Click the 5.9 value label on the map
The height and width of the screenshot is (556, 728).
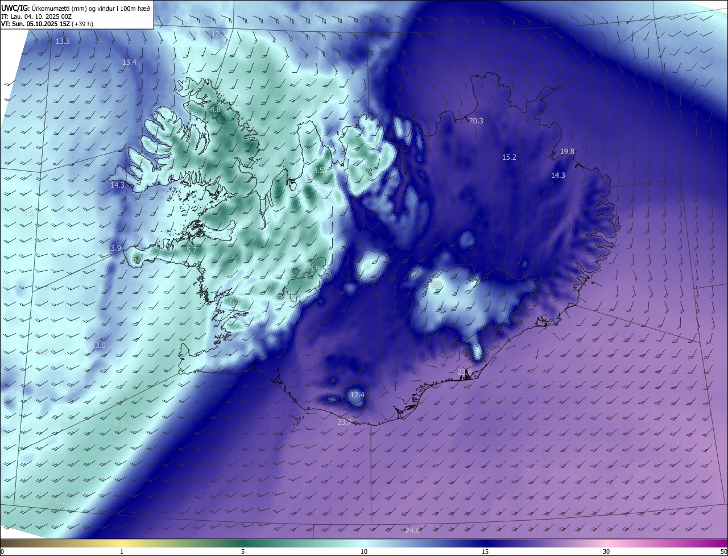point(315,268)
